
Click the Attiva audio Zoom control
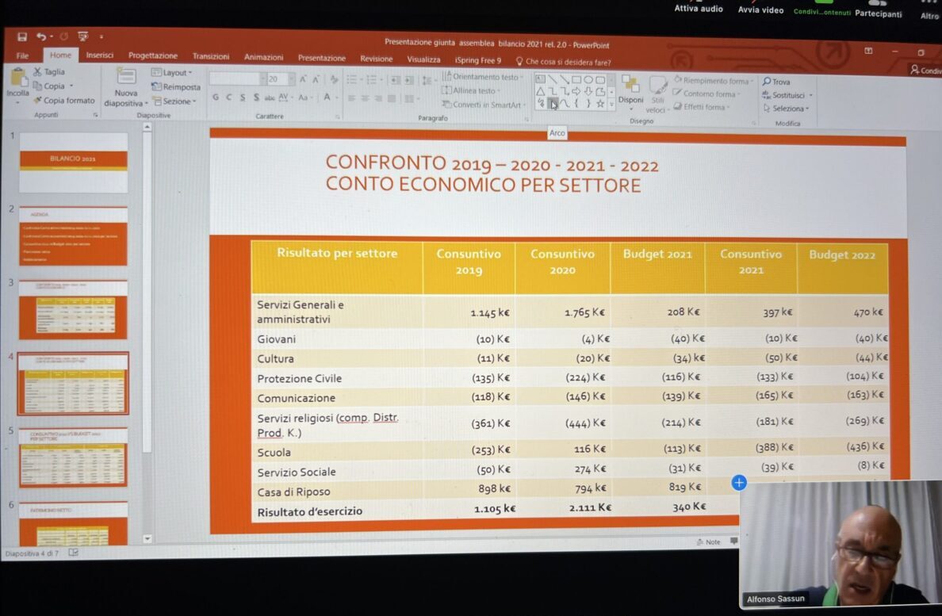[x=698, y=9]
